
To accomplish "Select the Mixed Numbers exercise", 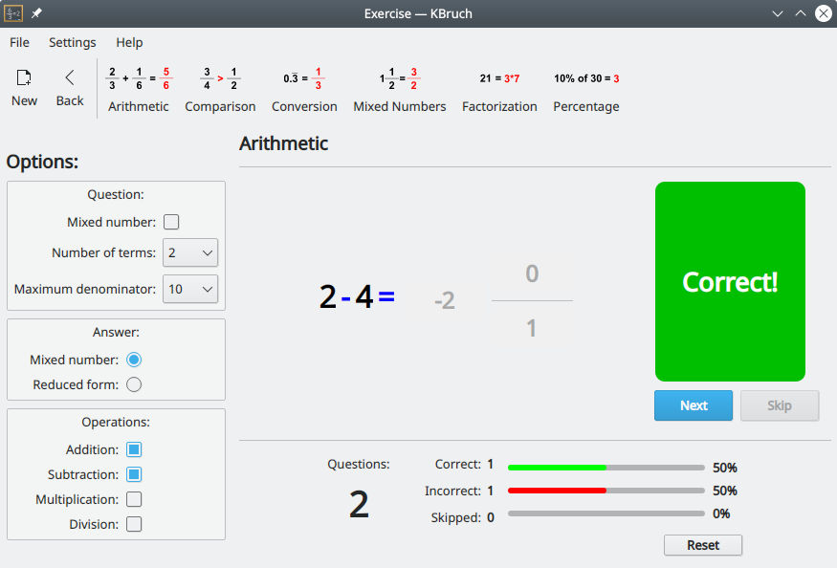I will pos(399,78).
